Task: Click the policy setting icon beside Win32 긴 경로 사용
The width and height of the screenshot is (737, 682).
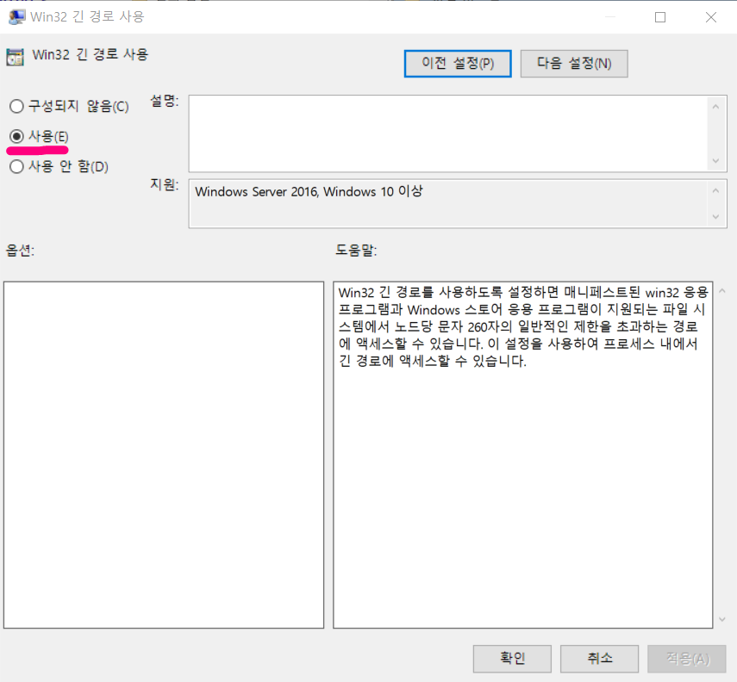Action: tap(15, 57)
